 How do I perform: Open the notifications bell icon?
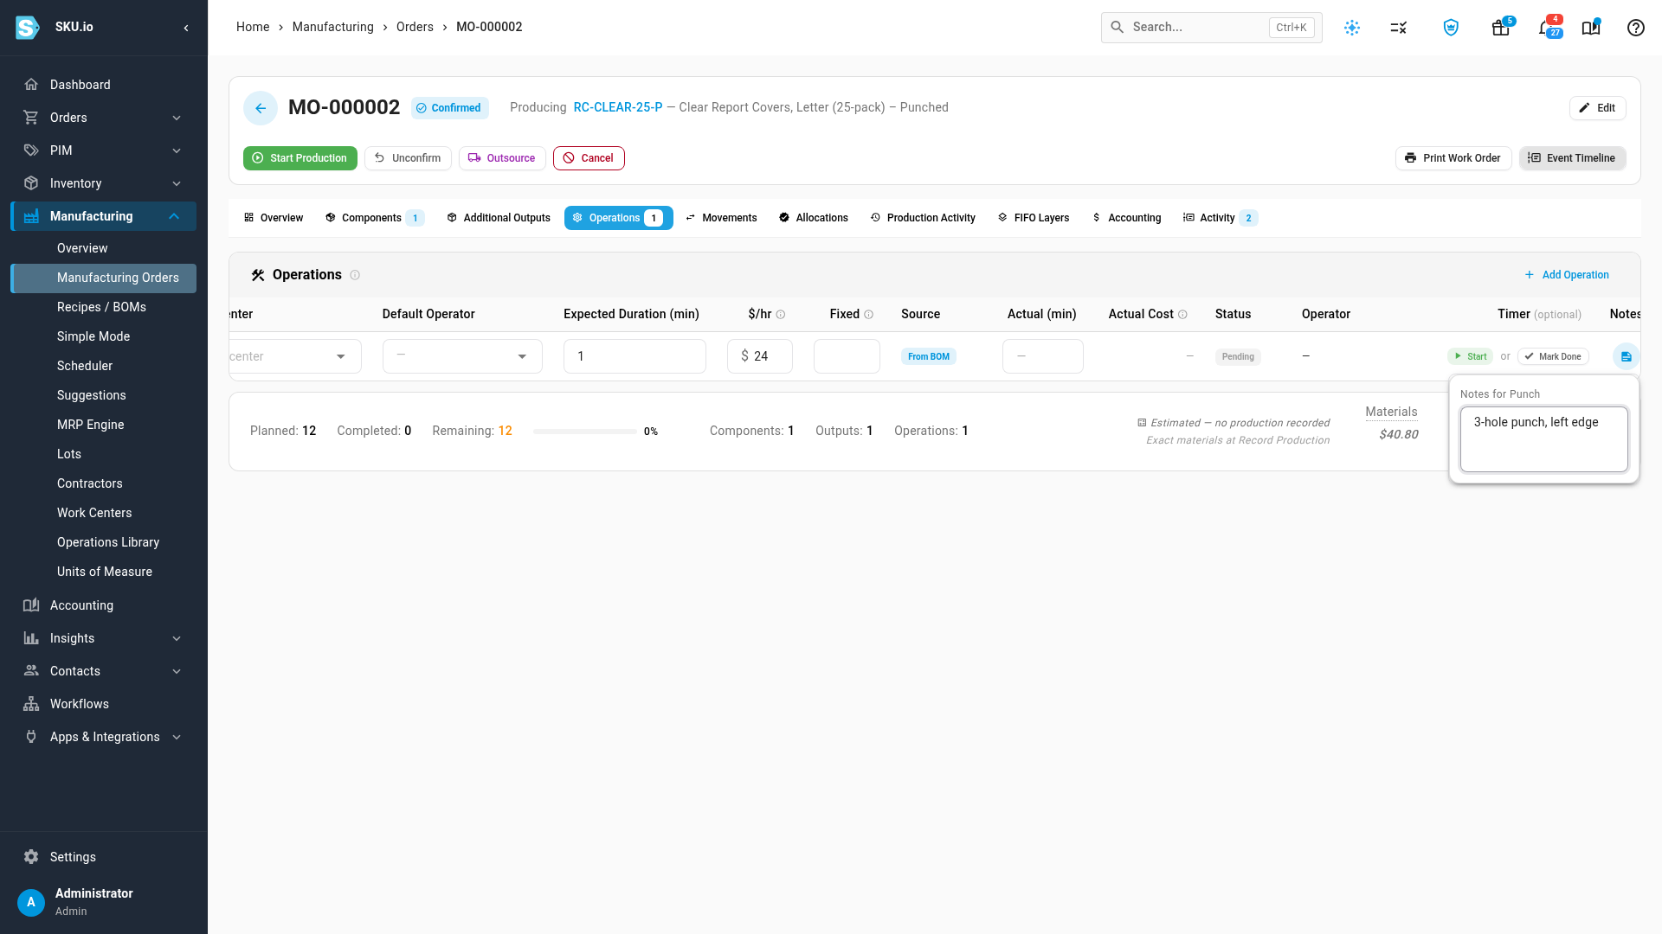[1547, 28]
